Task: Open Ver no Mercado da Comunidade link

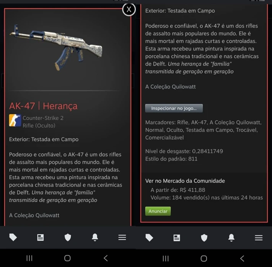Action: coord(185,181)
